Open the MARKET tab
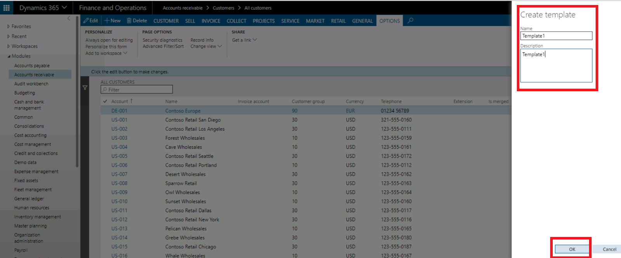 315,21
